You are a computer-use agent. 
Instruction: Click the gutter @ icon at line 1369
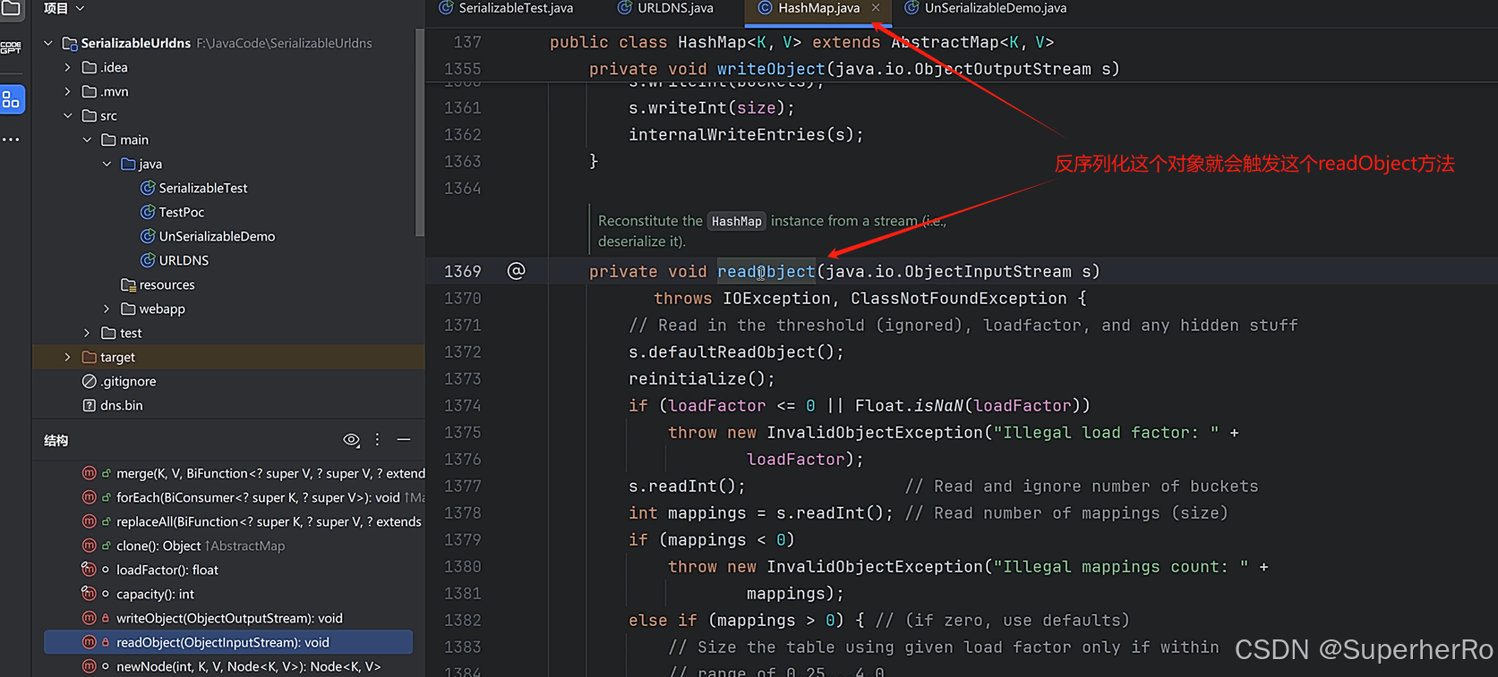tap(517, 271)
